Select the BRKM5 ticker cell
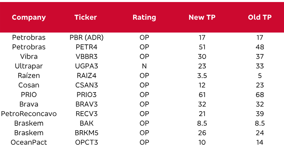Image resolution: width=284 pixels, height=148 pixels. [87, 133]
